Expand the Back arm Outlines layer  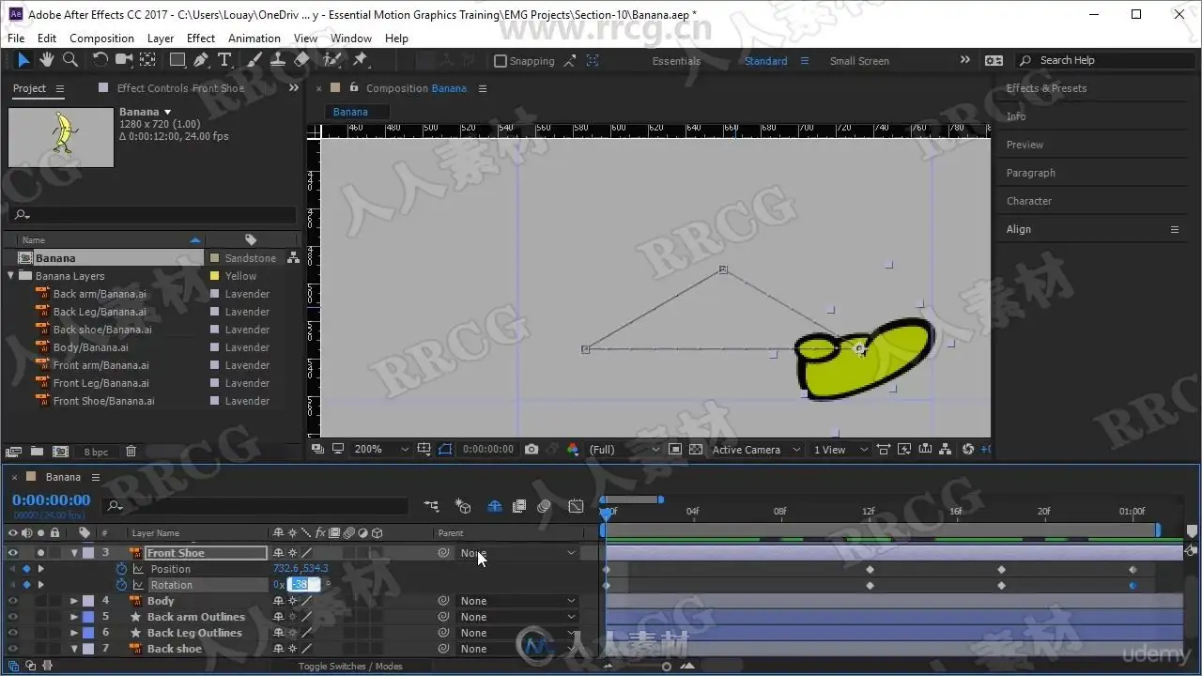pyautogui.click(x=74, y=617)
